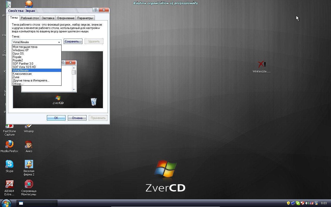Switch to the Заставка tab
This screenshot has width=331, height=207.
[48, 18]
